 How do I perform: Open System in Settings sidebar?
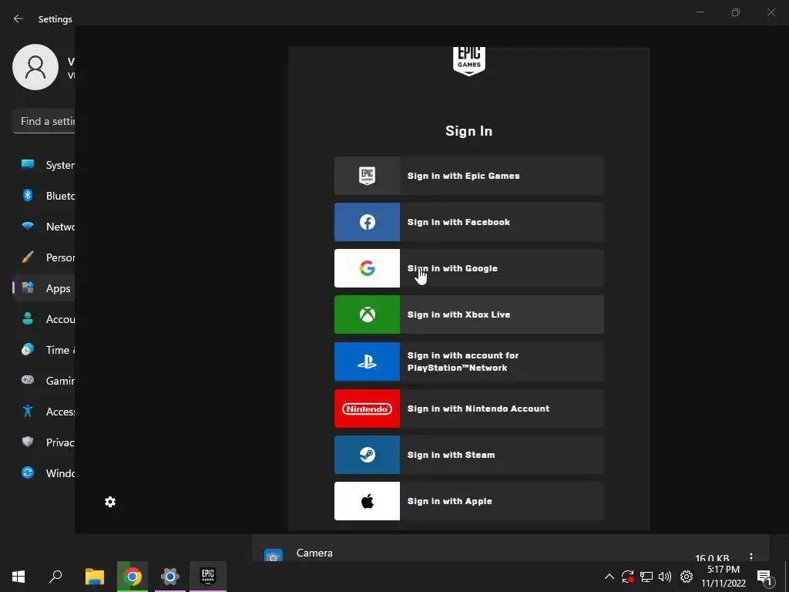[x=44, y=165]
